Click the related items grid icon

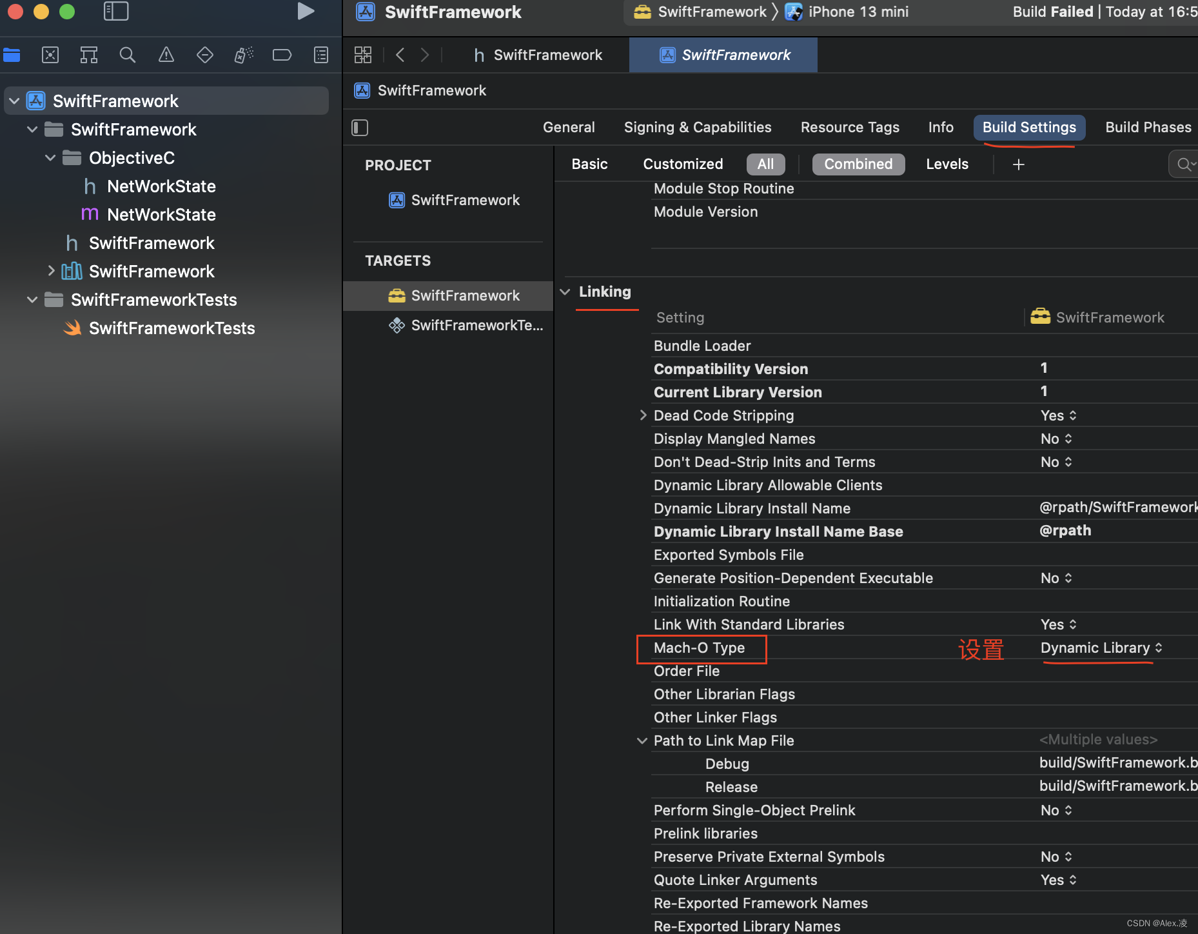(x=363, y=55)
